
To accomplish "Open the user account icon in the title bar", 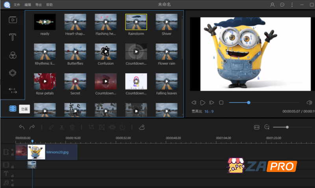I will pyautogui.click(x=272, y=5).
